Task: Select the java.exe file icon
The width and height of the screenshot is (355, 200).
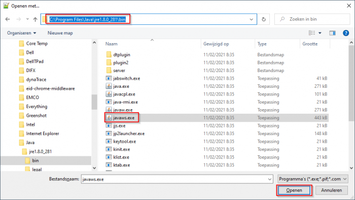Action: [x=109, y=86]
